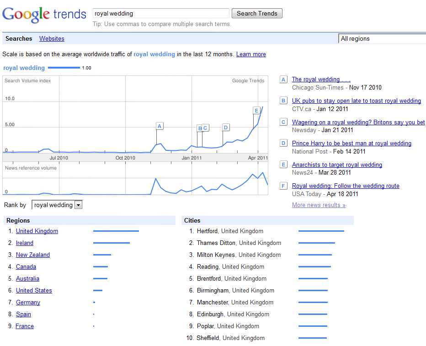Screen dimensions: 426x346
Task: Click news marker D in the legend
Action: 283,144
